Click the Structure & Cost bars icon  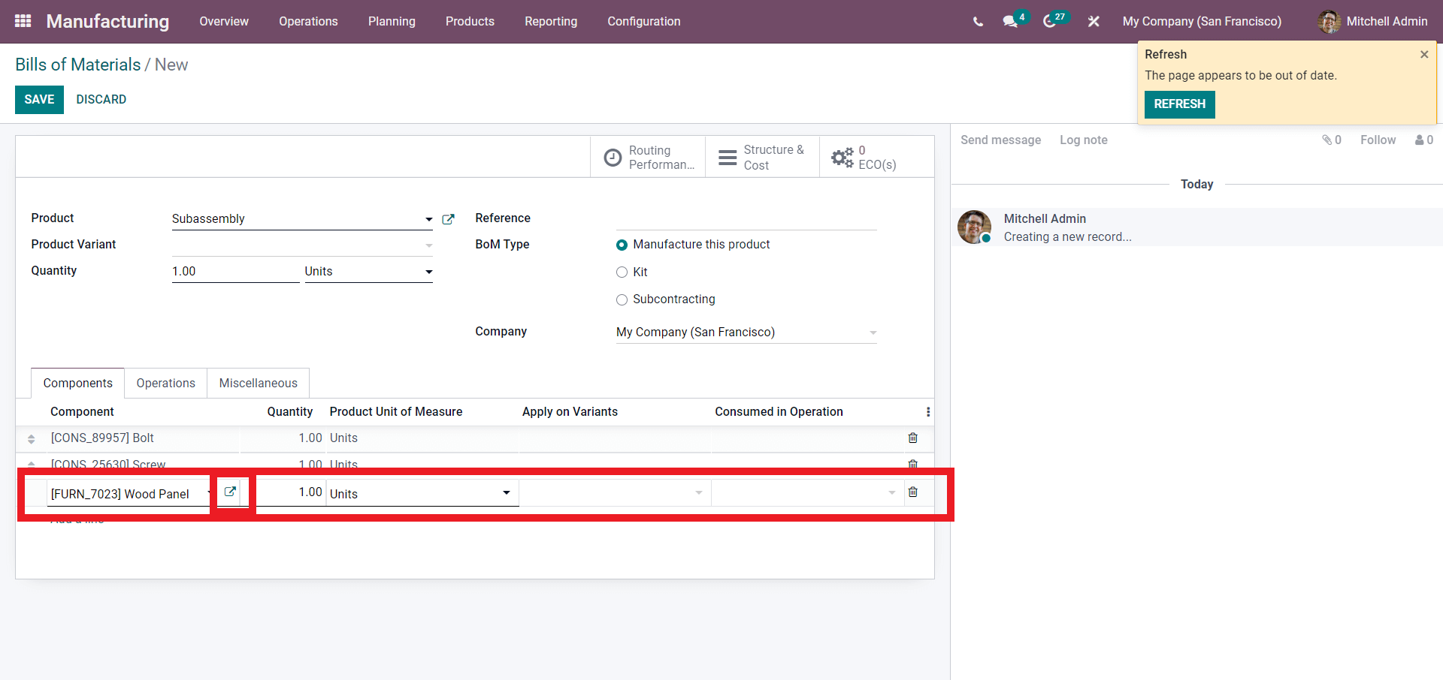click(x=728, y=157)
